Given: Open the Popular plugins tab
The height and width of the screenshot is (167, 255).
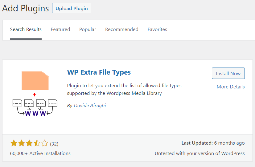Looking at the screenshot, I should pos(88,29).
